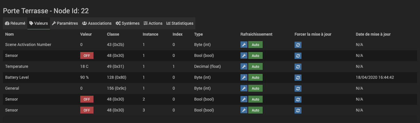Go to the Actions tab
This screenshot has height=123, width=420.
tap(153, 23)
